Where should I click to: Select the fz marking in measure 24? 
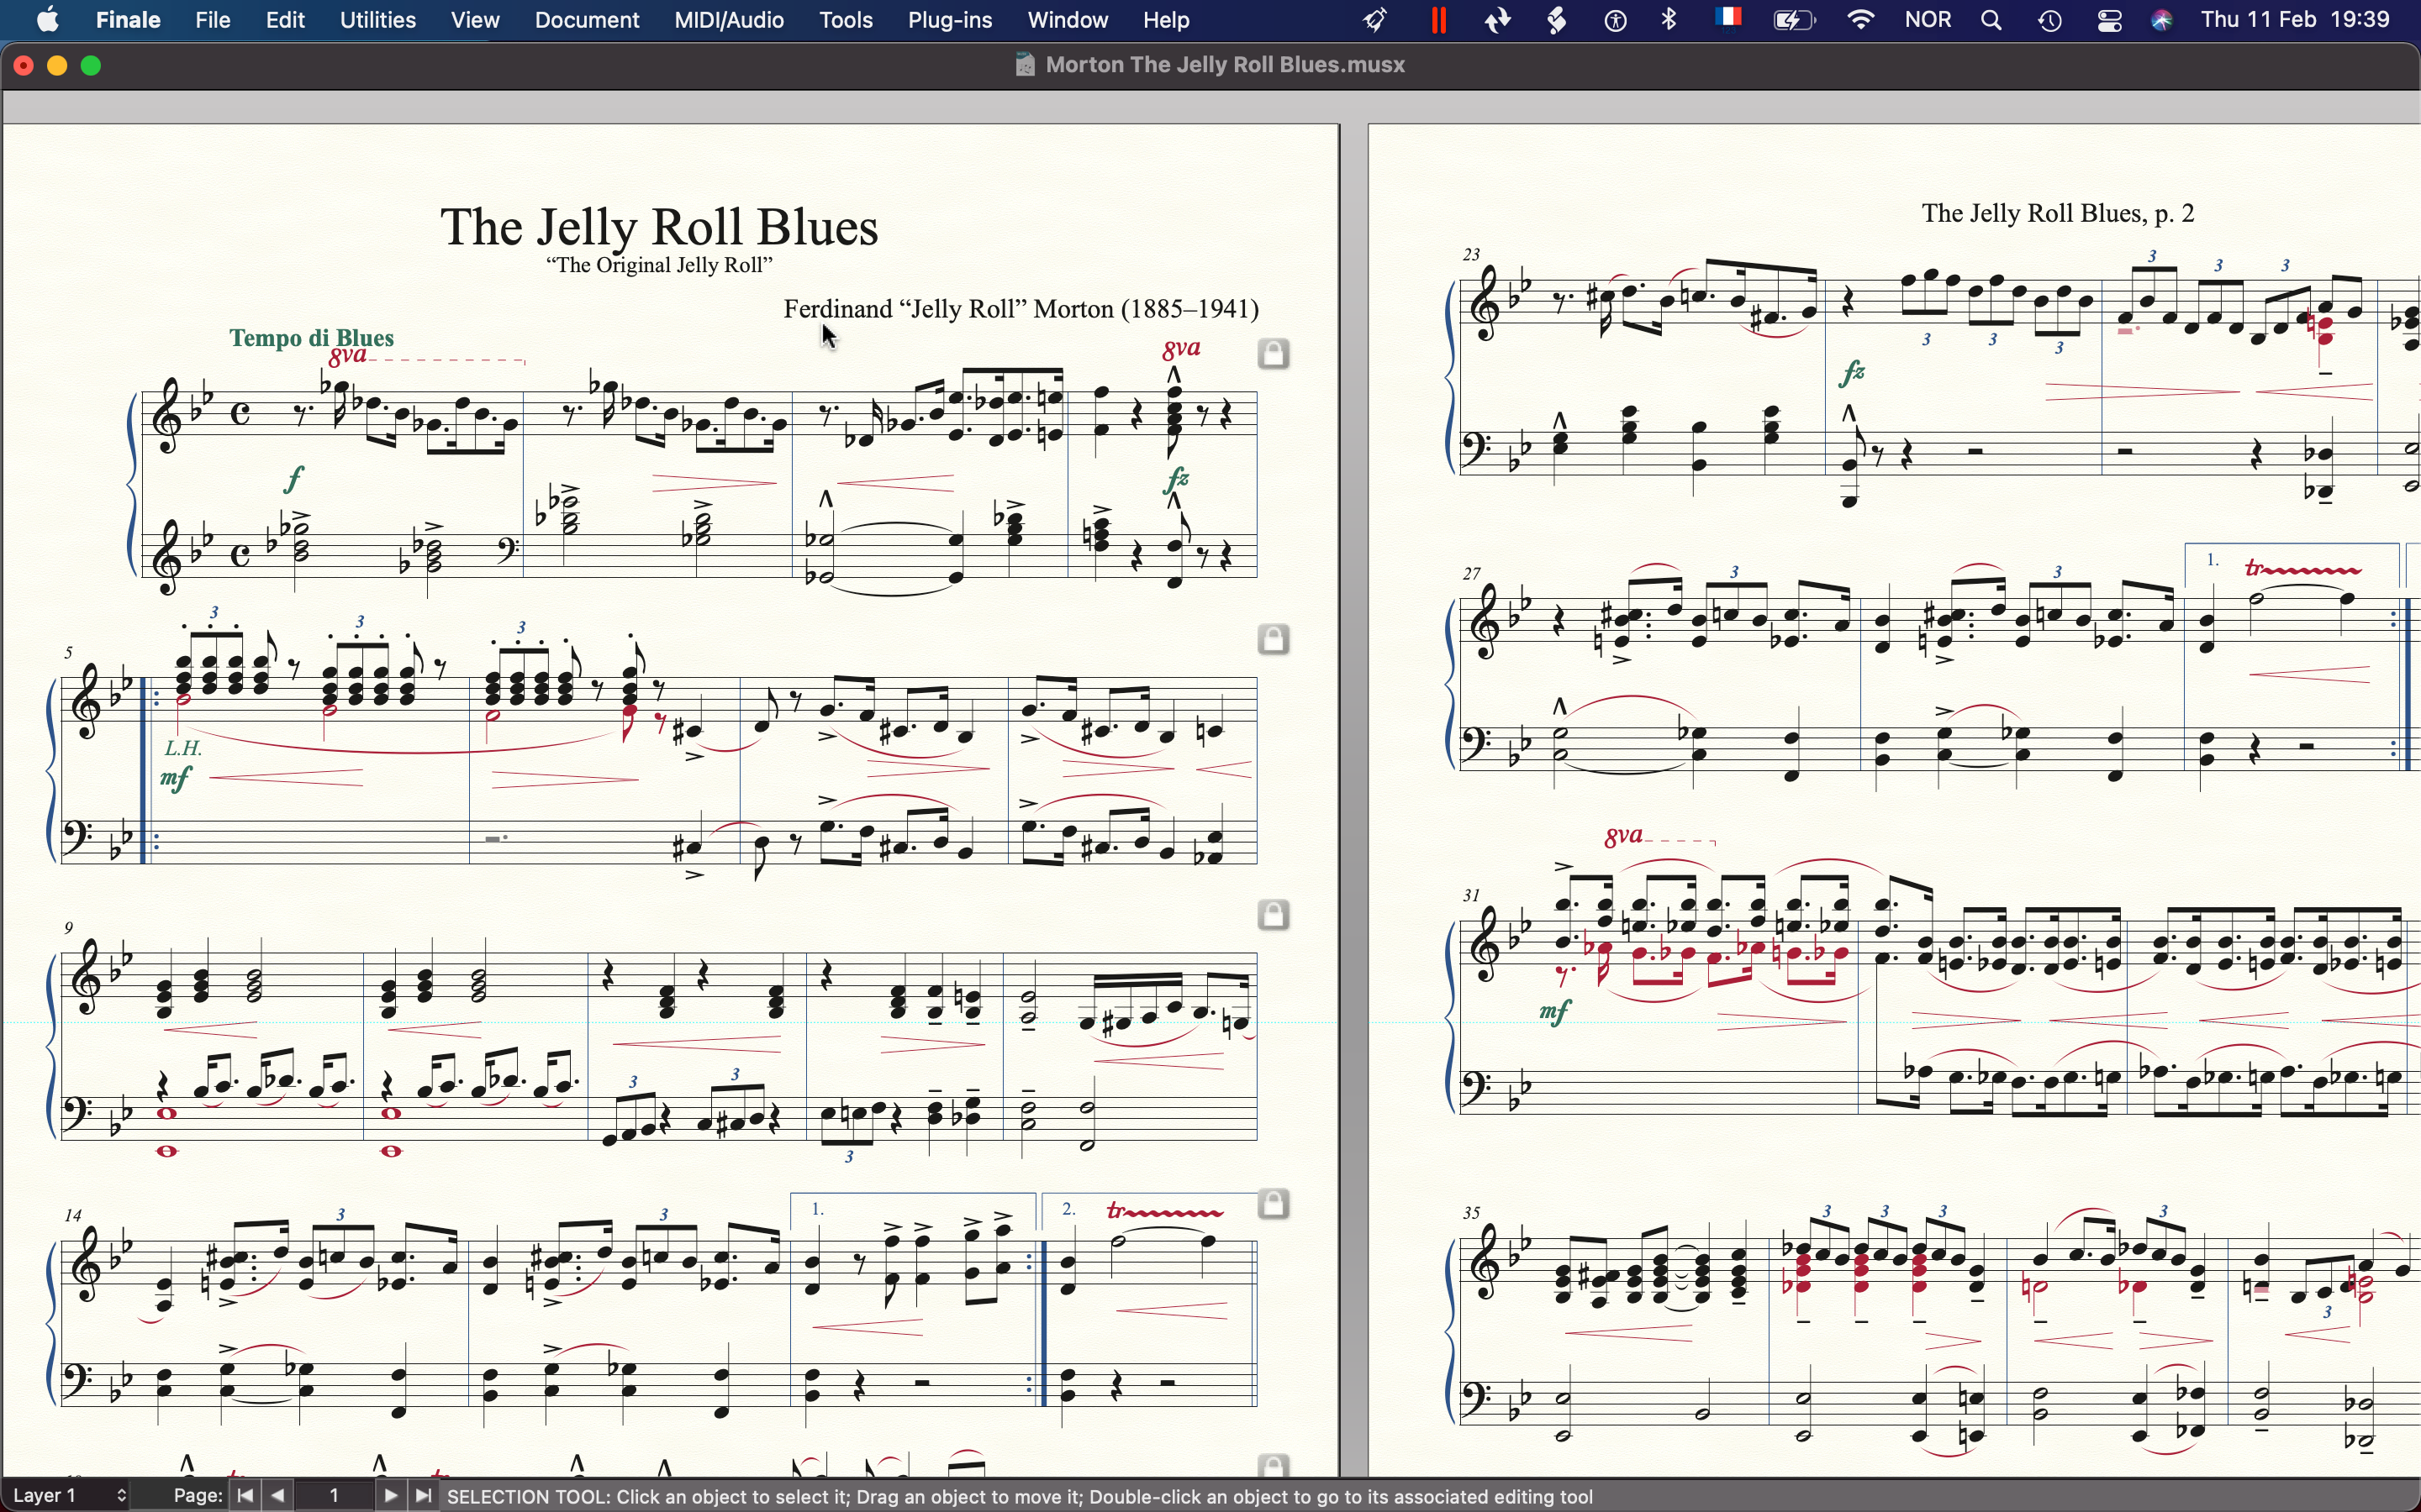click(1854, 374)
